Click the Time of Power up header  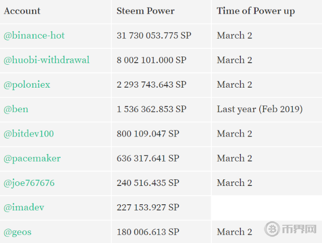(256, 11)
